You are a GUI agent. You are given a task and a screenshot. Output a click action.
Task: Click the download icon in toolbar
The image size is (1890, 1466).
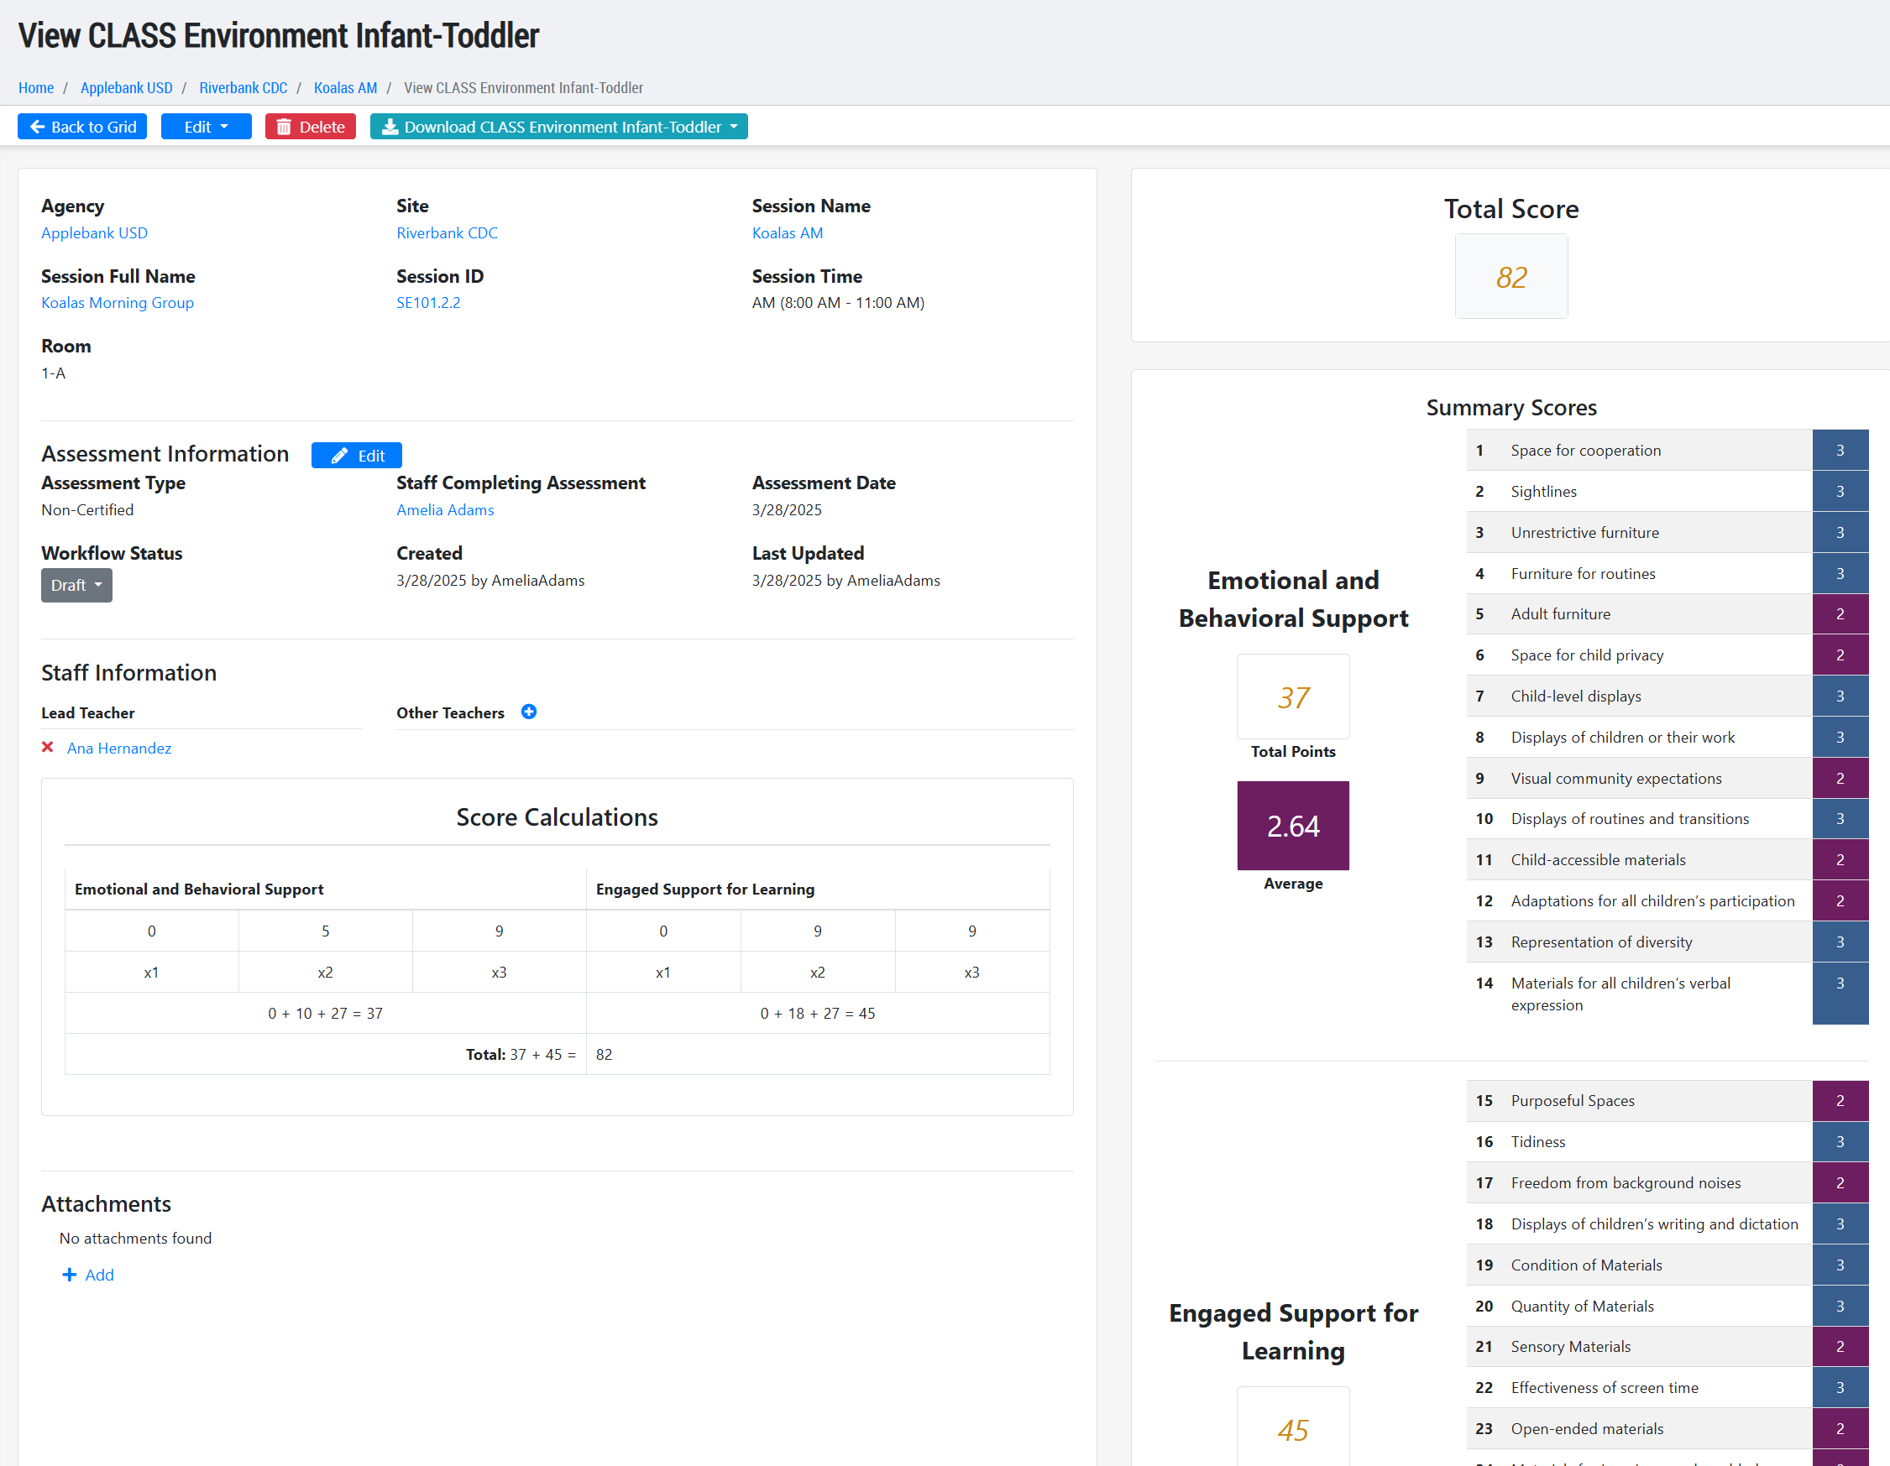(390, 128)
